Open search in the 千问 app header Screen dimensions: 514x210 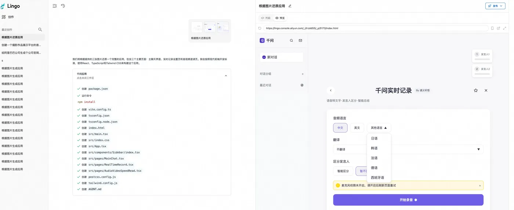tap(292, 40)
